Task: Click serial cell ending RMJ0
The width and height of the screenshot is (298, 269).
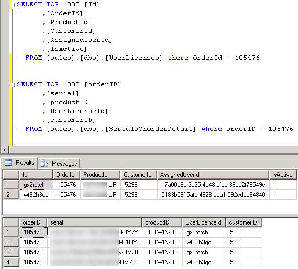Action: (x=95, y=252)
